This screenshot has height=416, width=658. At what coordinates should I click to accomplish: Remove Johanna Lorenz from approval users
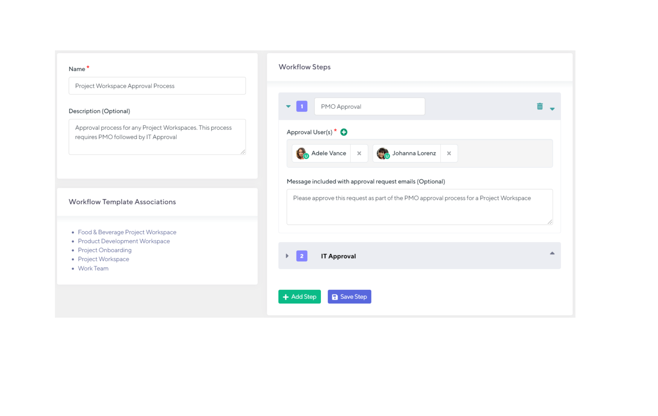coord(449,153)
